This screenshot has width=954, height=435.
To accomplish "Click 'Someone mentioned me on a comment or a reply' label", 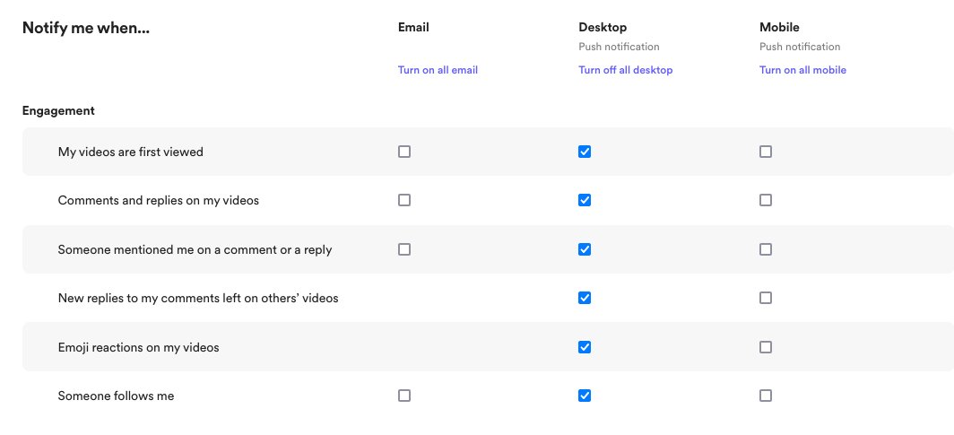I will [x=195, y=250].
